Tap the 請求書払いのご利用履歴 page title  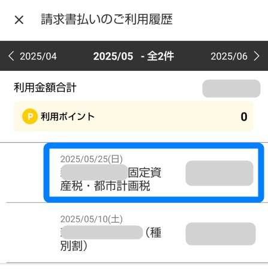(x=107, y=19)
